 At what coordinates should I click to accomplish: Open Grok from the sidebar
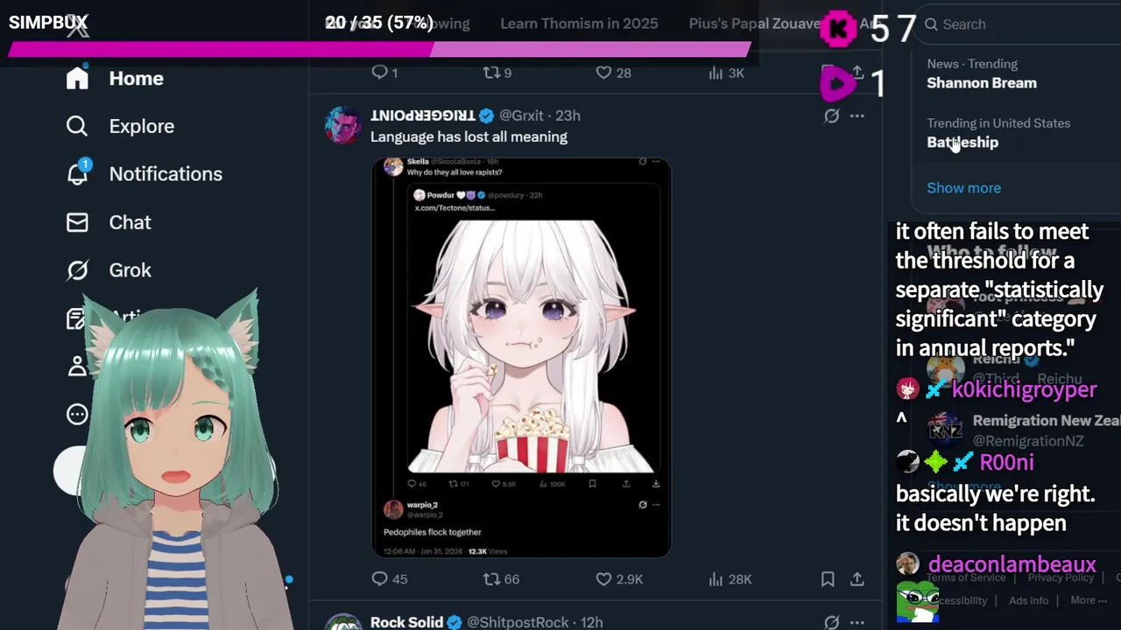(x=109, y=270)
